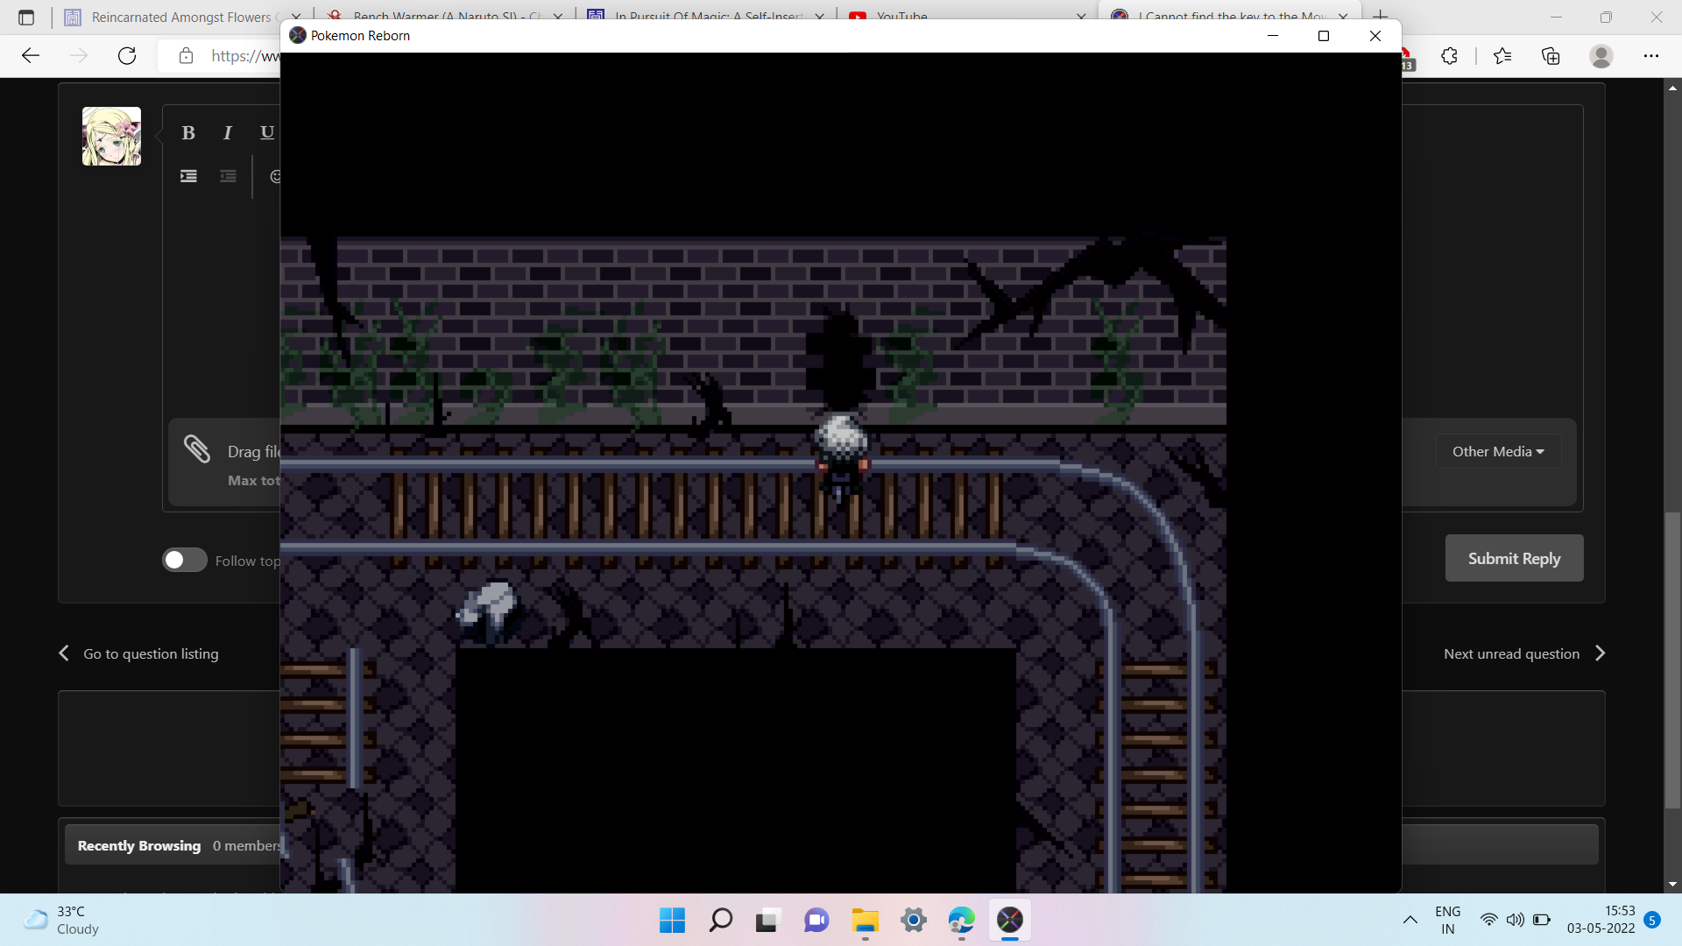Click the Wi-Fi network tray icon
This screenshot has height=946, width=1682.
point(1488,920)
